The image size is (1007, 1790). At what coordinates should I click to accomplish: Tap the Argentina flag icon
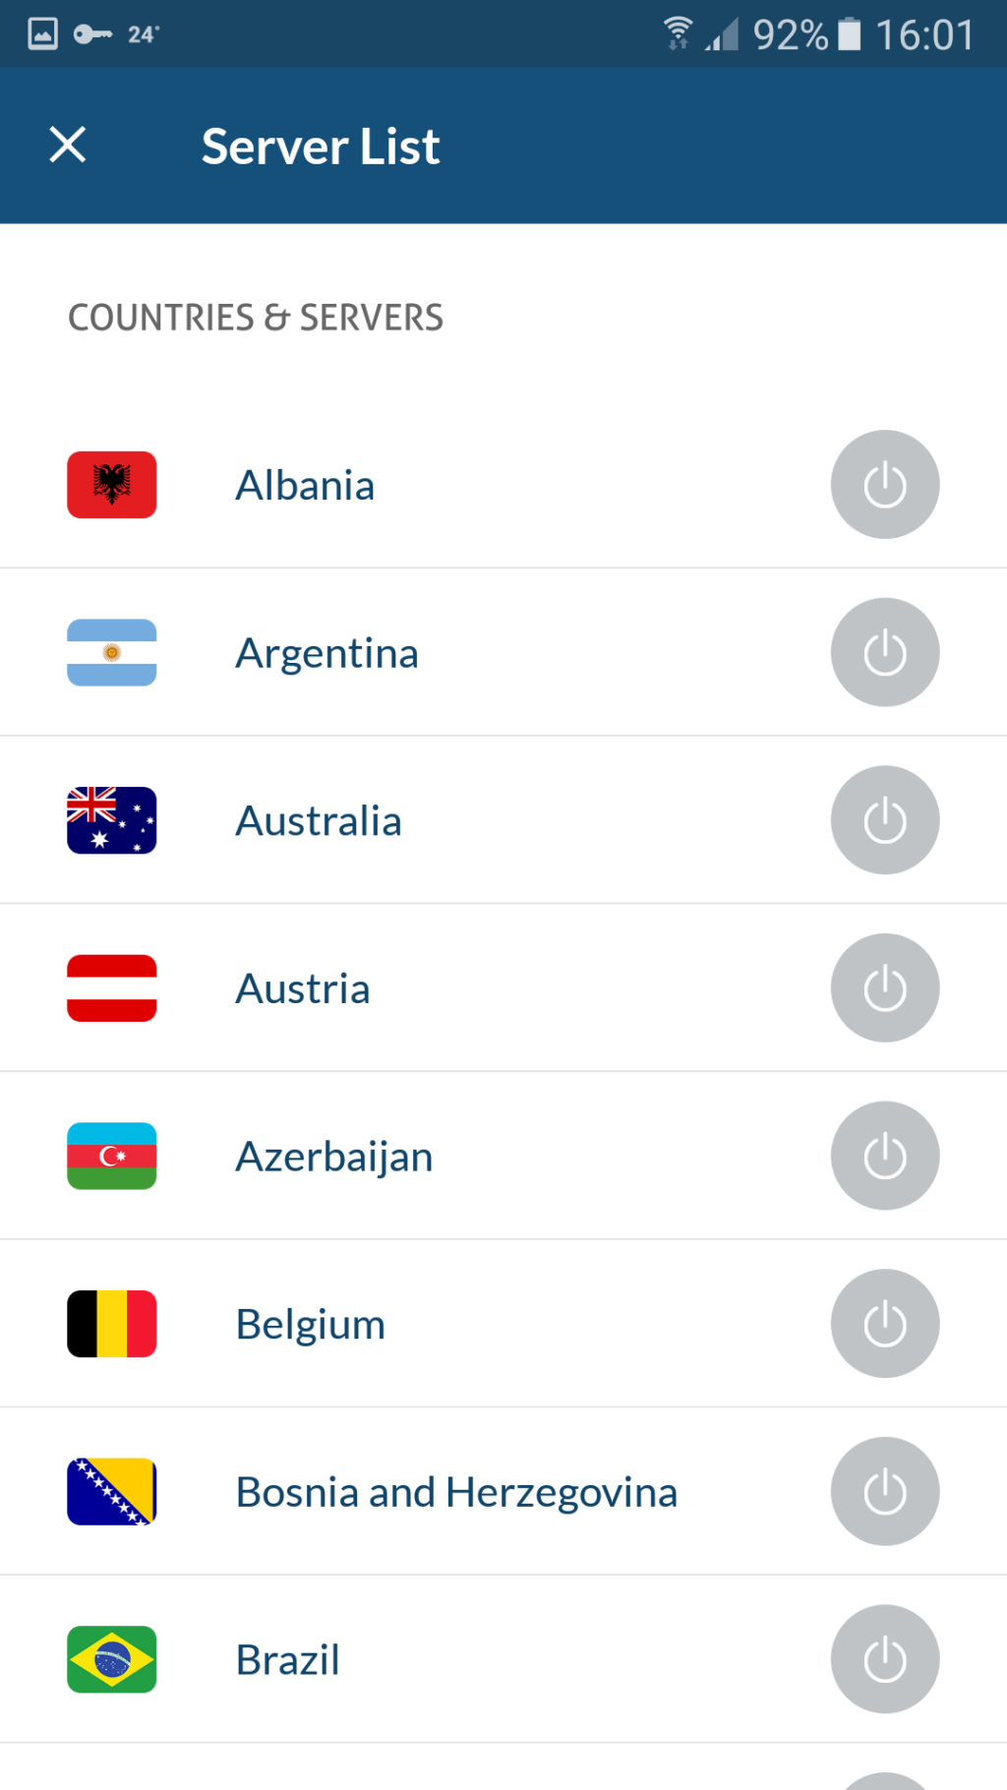[112, 653]
